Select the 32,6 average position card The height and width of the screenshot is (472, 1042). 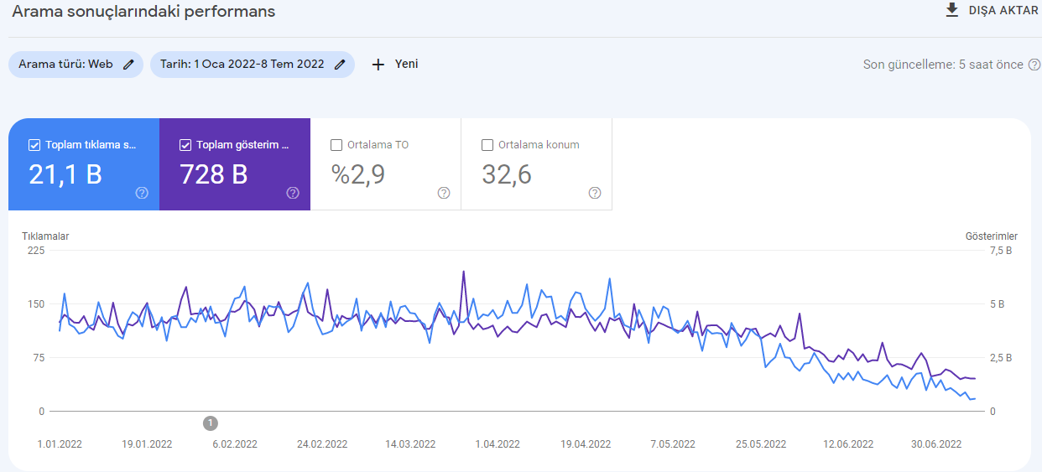pos(537,164)
